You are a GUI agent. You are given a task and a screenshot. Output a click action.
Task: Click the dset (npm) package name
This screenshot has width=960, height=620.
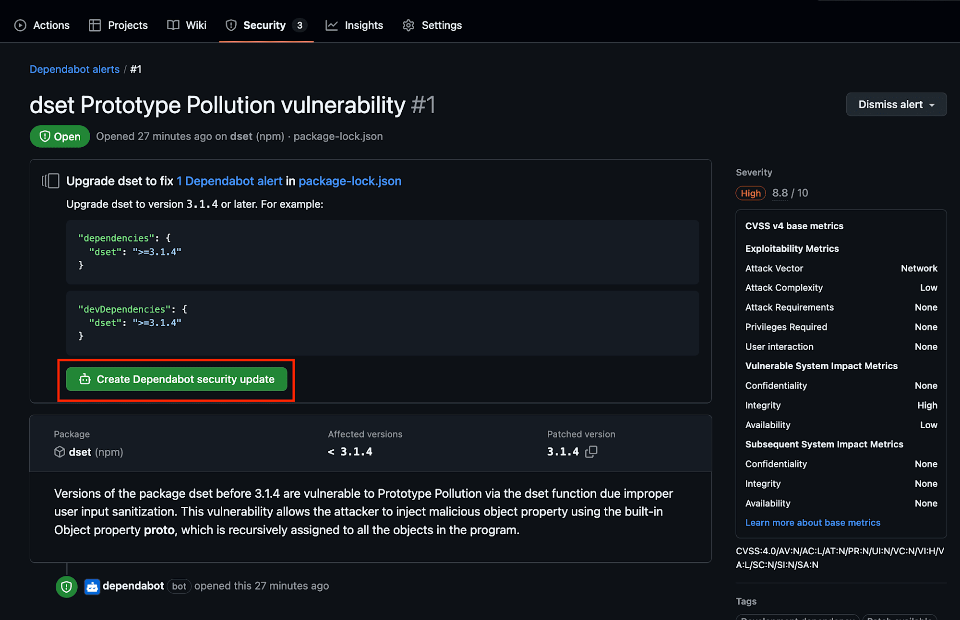pyautogui.click(x=96, y=452)
